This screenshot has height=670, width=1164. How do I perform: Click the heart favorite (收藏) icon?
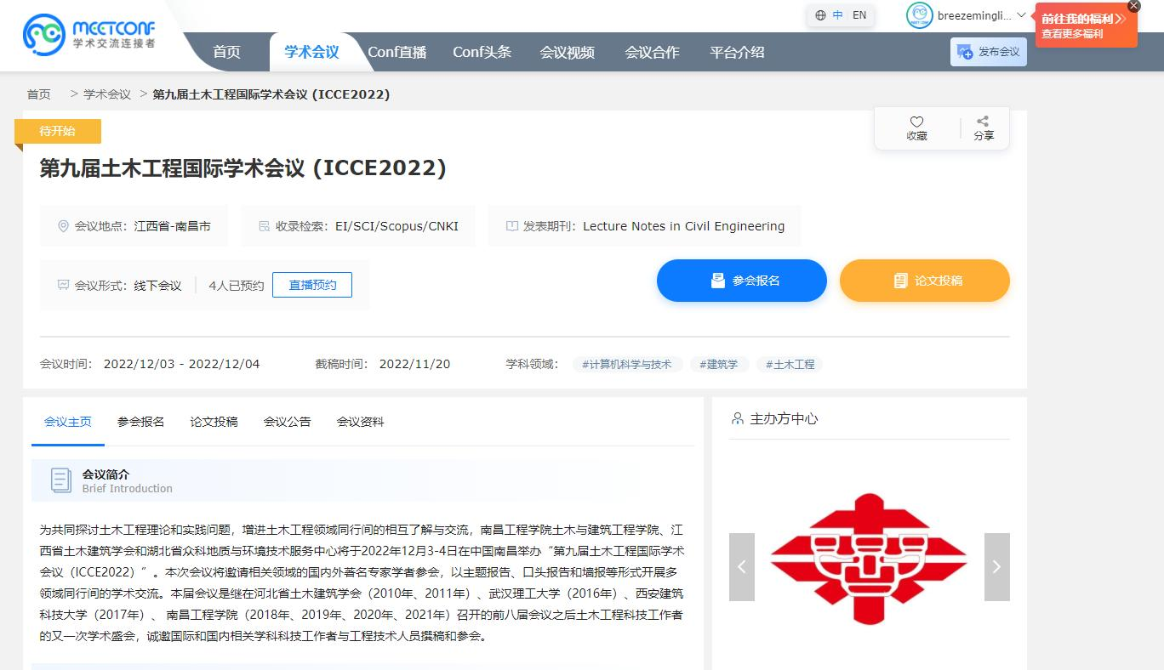916,122
